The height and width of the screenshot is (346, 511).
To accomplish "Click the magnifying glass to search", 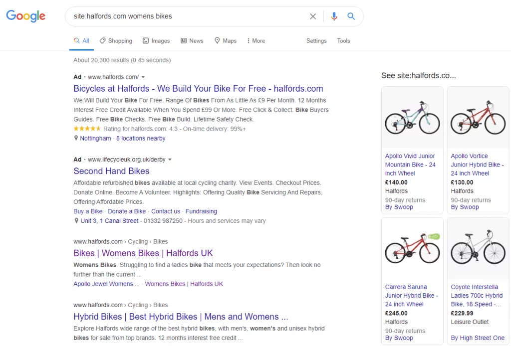I will coord(351,16).
